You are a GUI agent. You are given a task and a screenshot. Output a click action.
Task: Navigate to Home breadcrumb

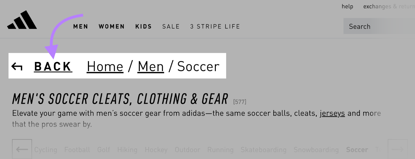tap(105, 67)
